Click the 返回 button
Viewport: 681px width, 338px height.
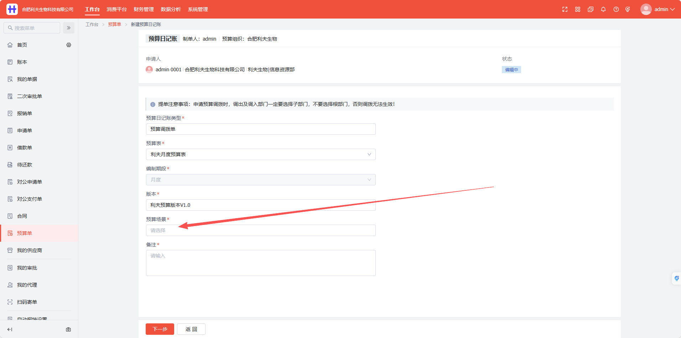pos(191,329)
